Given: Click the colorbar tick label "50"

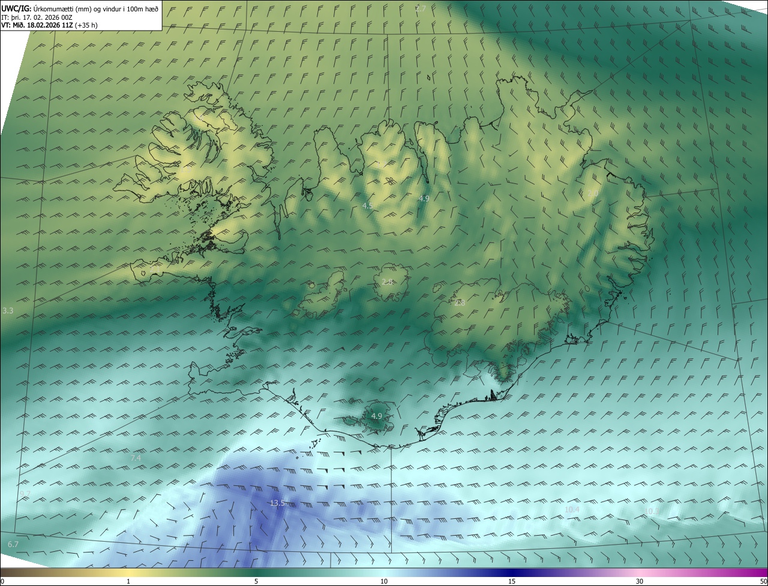Looking at the screenshot, I should point(763,581).
